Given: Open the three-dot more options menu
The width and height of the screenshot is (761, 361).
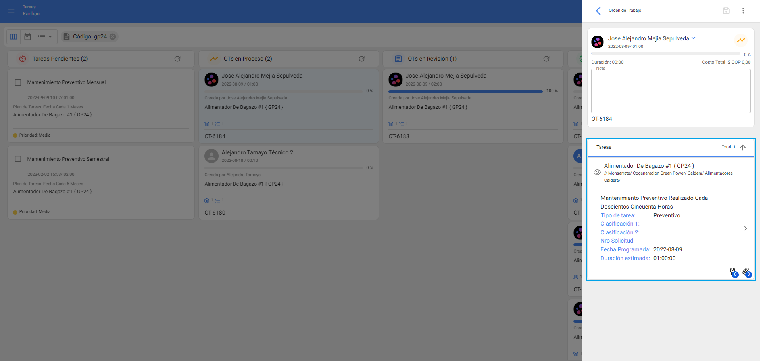Looking at the screenshot, I should point(743,11).
